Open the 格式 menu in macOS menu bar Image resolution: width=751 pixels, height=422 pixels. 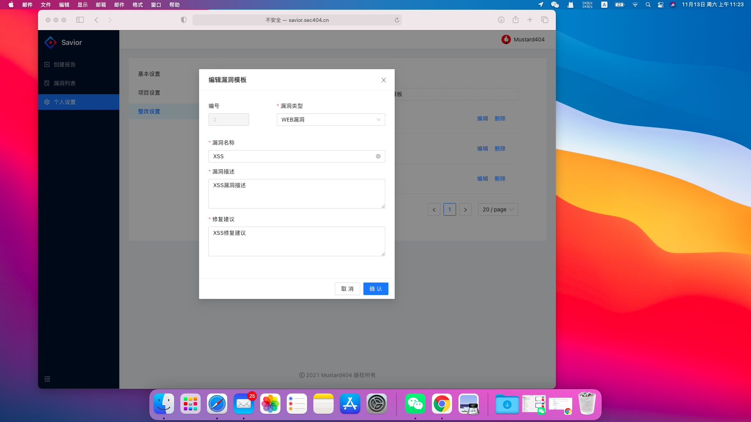137,5
